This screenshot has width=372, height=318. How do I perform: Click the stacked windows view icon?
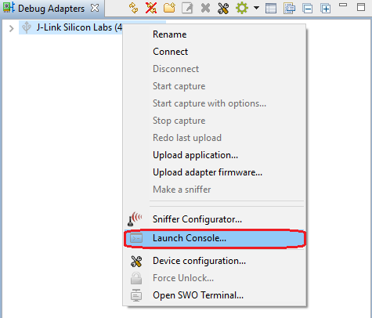[x=289, y=9]
